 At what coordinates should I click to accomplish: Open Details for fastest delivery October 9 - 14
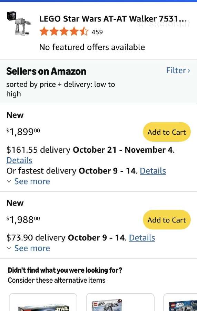coord(153,171)
